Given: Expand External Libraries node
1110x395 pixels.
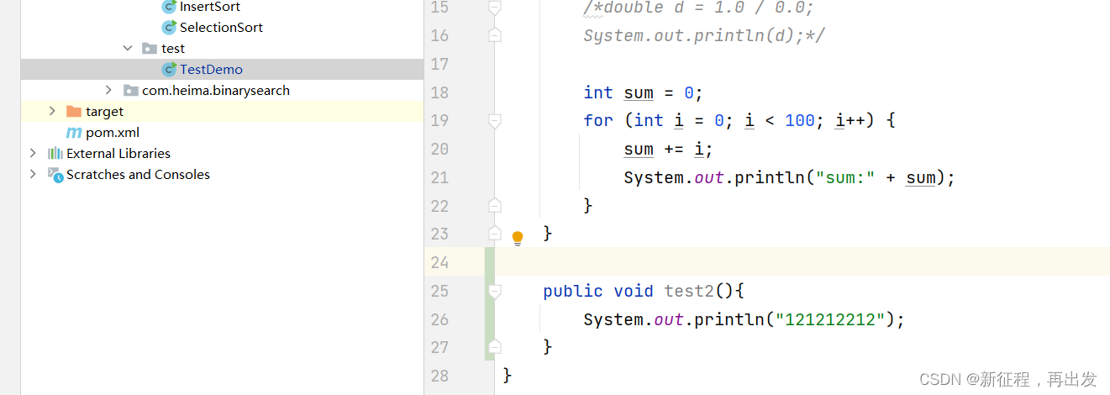Looking at the screenshot, I should [x=33, y=154].
